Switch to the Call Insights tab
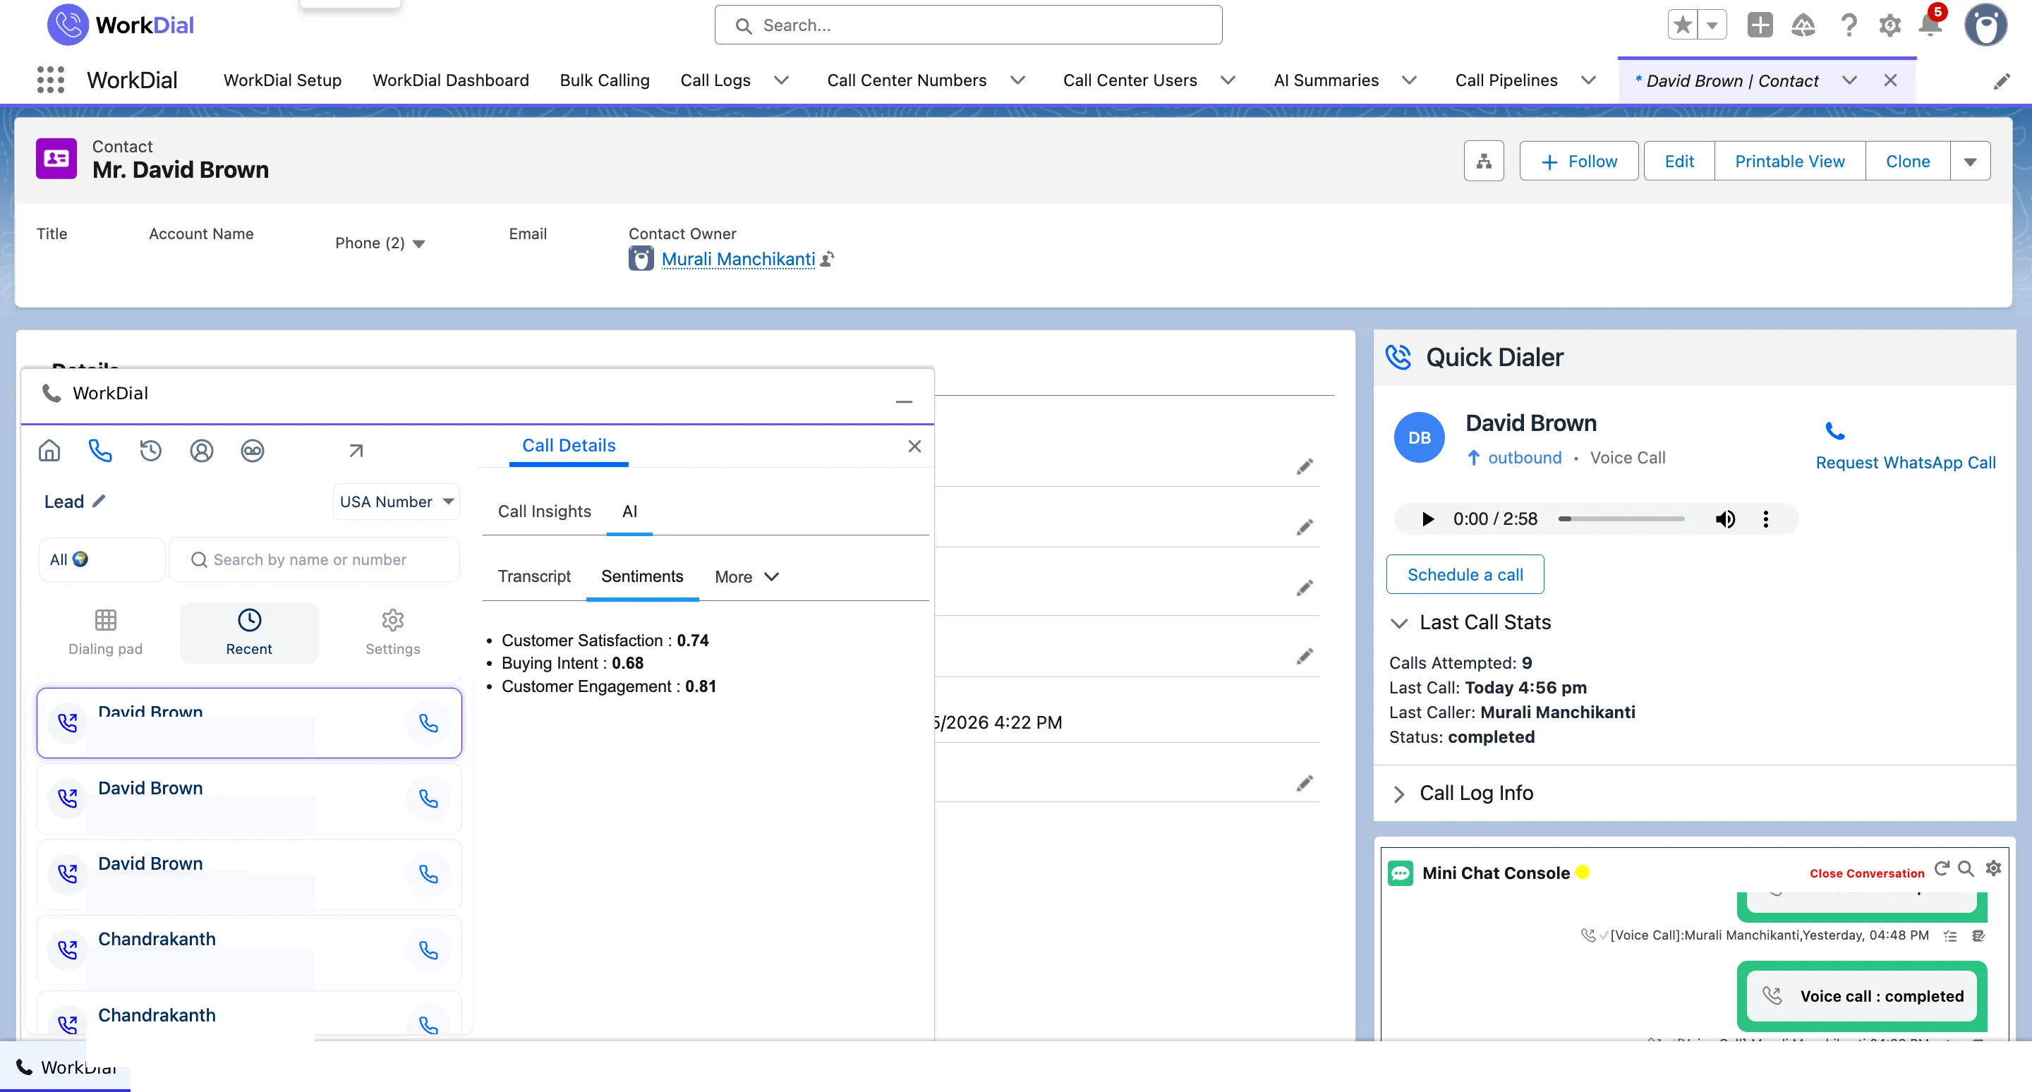Screen dimensions: 2032x1092 [544, 511]
